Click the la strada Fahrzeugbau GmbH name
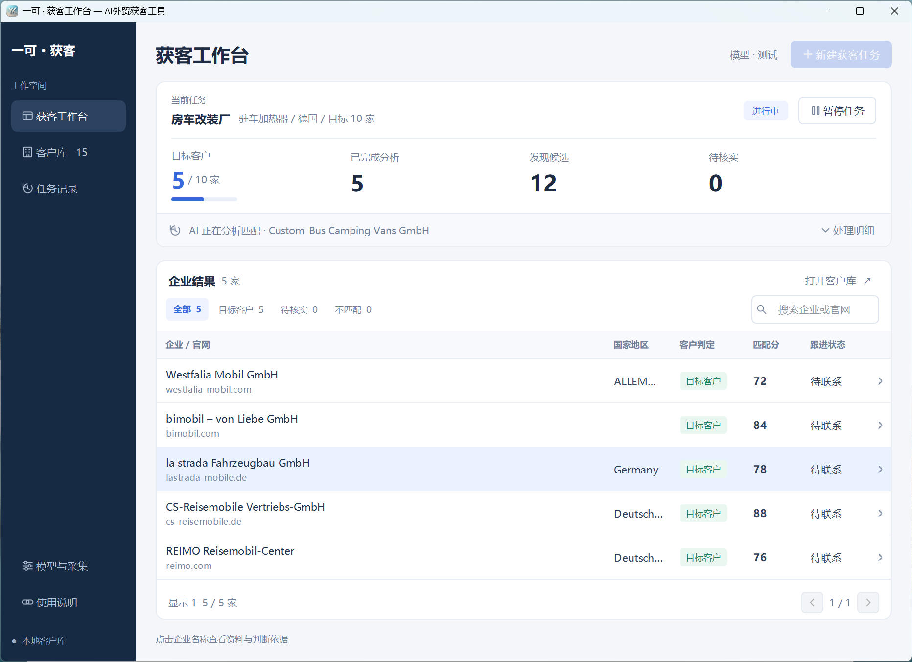The image size is (912, 662). [238, 463]
